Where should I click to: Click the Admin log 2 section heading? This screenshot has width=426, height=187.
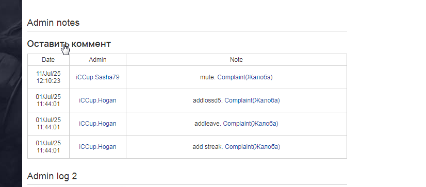(52, 176)
